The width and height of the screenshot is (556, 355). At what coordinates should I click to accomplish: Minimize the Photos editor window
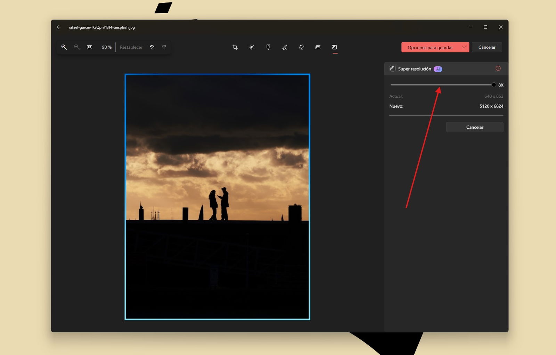click(x=470, y=27)
